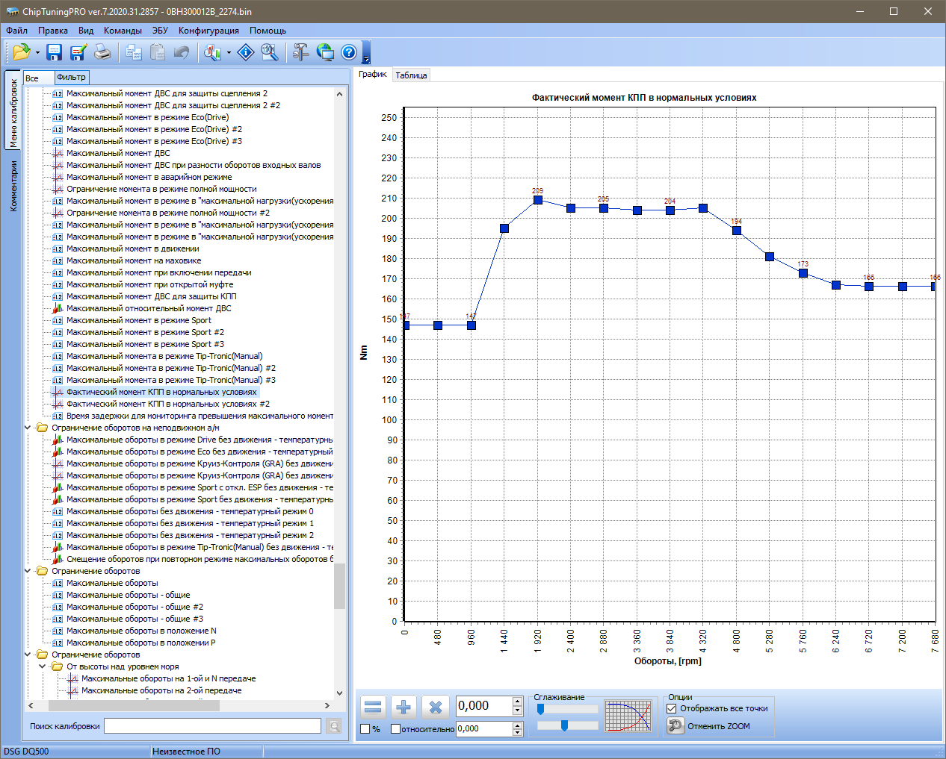Open the Конфигурация menu

pos(208,31)
